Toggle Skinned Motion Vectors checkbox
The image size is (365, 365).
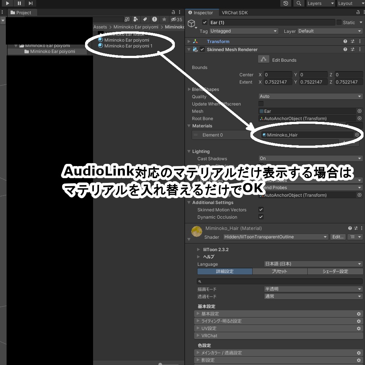click(x=261, y=210)
